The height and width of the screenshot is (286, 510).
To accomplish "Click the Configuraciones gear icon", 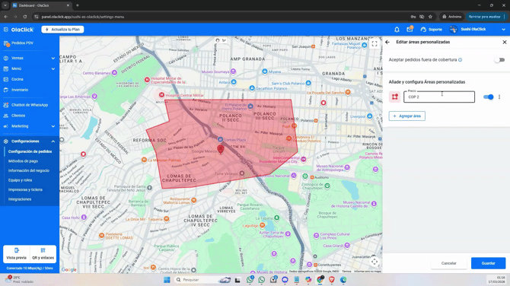I will tap(6, 141).
